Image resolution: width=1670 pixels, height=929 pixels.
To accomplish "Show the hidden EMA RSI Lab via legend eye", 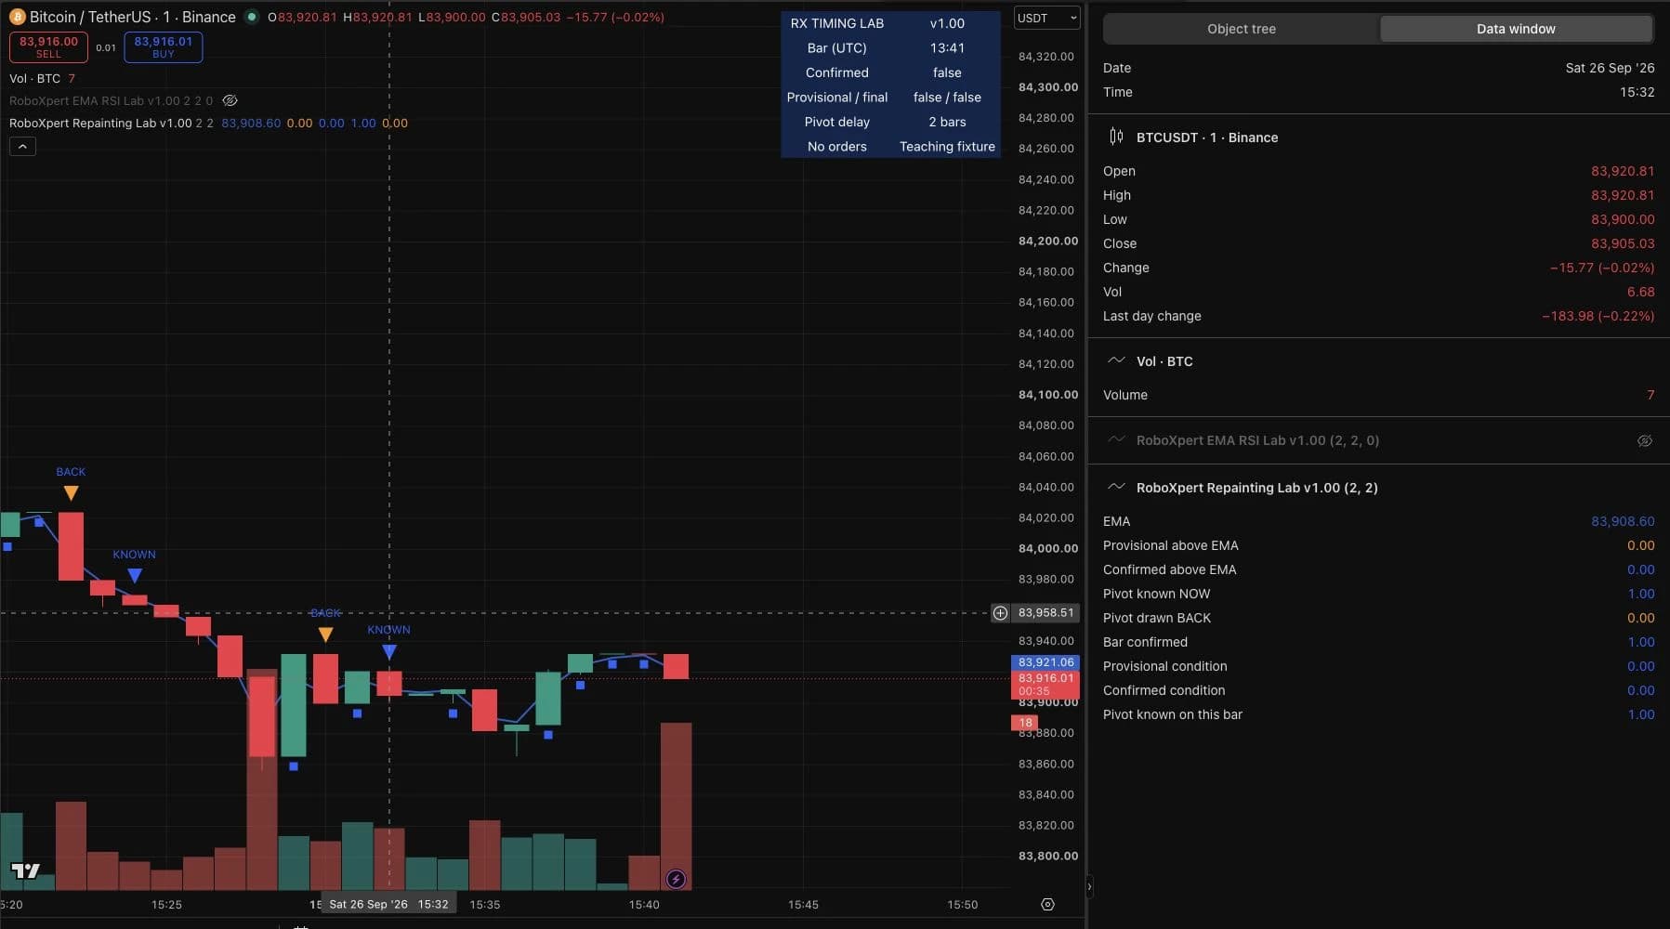I will (230, 100).
